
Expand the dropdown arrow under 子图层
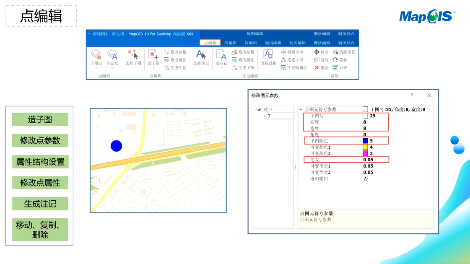(96, 68)
